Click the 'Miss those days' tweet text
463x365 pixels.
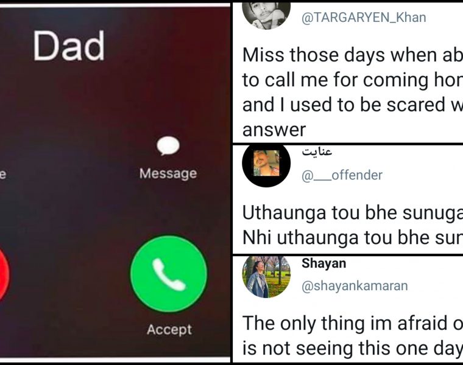tap(352, 92)
